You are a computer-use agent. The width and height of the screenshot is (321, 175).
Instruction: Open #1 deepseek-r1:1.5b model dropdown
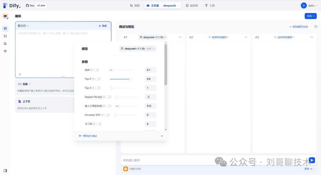(x=152, y=37)
